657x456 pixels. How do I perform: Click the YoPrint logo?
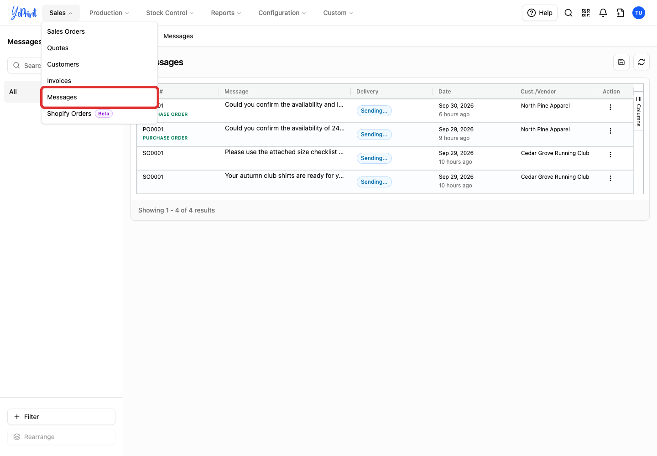tap(24, 13)
